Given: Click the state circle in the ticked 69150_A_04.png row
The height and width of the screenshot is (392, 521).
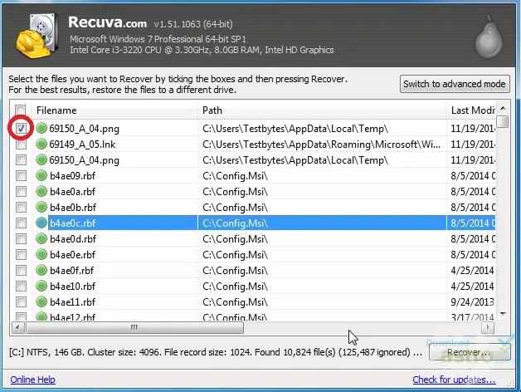Looking at the screenshot, I should [x=41, y=128].
